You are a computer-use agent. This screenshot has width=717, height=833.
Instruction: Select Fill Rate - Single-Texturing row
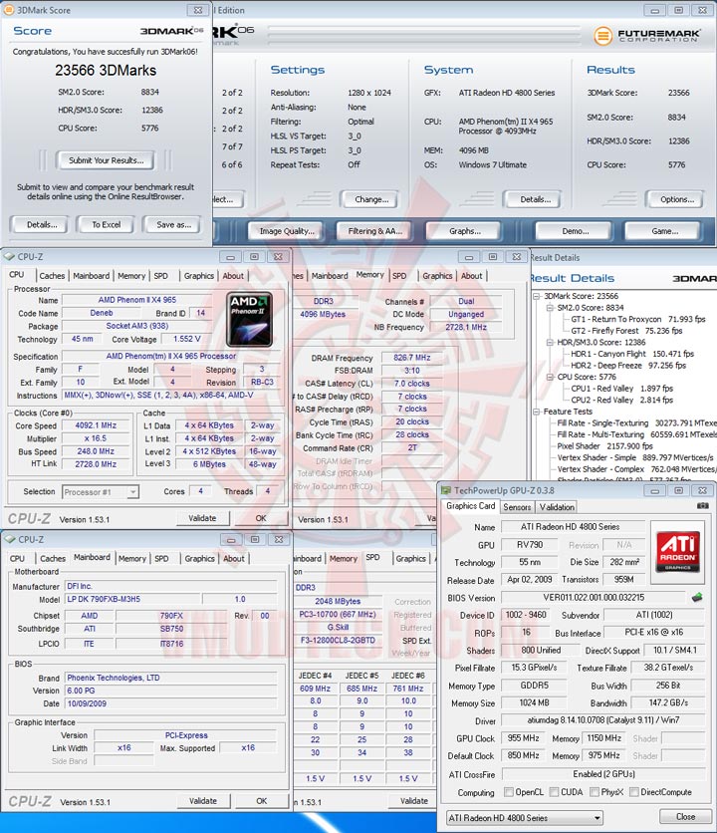[636, 422]
